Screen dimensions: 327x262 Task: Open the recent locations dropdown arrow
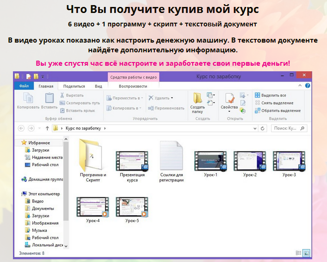coord(40,128)
